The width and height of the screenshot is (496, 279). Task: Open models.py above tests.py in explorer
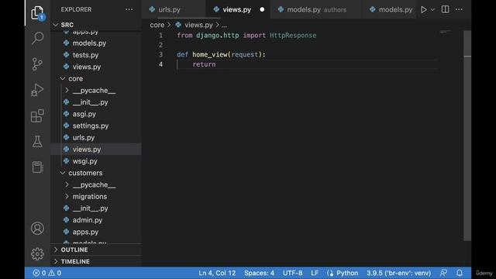tap(89, 43)
